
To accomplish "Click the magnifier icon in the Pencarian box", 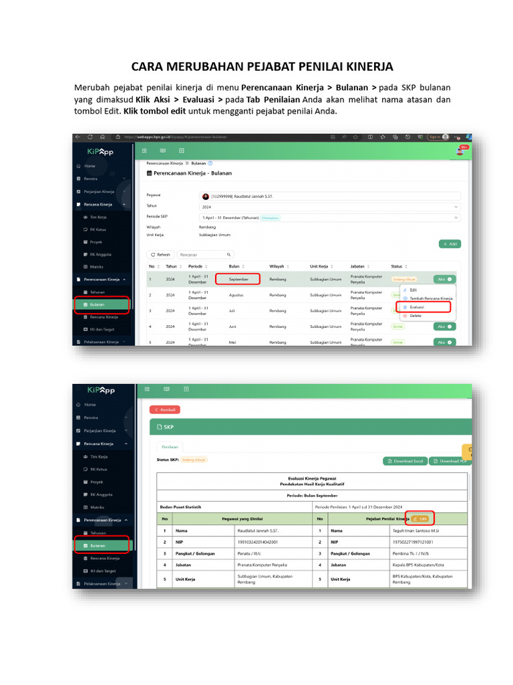I will [228, 254].
